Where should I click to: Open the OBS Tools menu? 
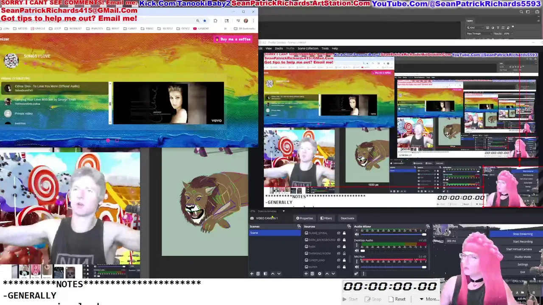coord(325,48)
